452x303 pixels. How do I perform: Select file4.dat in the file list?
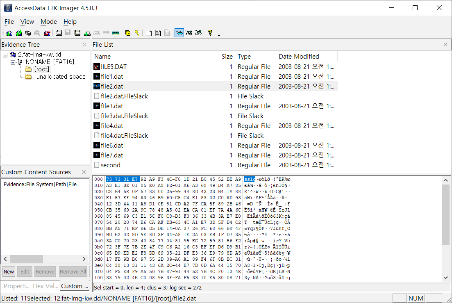coord(112,126)
